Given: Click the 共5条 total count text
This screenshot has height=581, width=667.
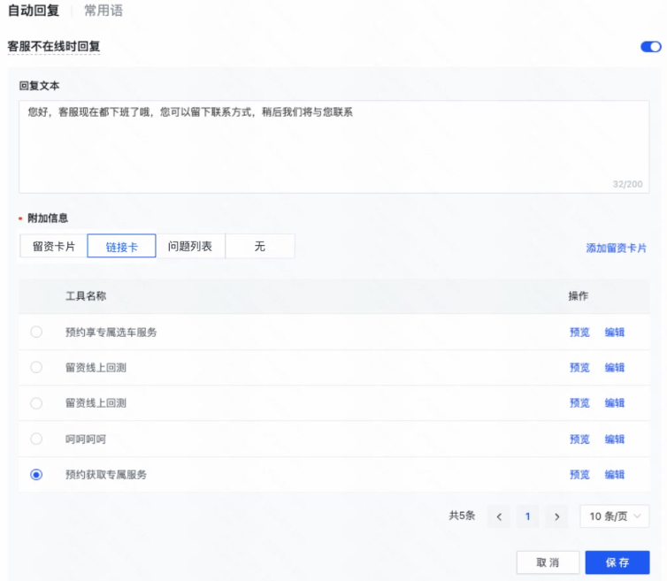Looking at the screenshot, I should pyautogui.click(x=462, y=516).
